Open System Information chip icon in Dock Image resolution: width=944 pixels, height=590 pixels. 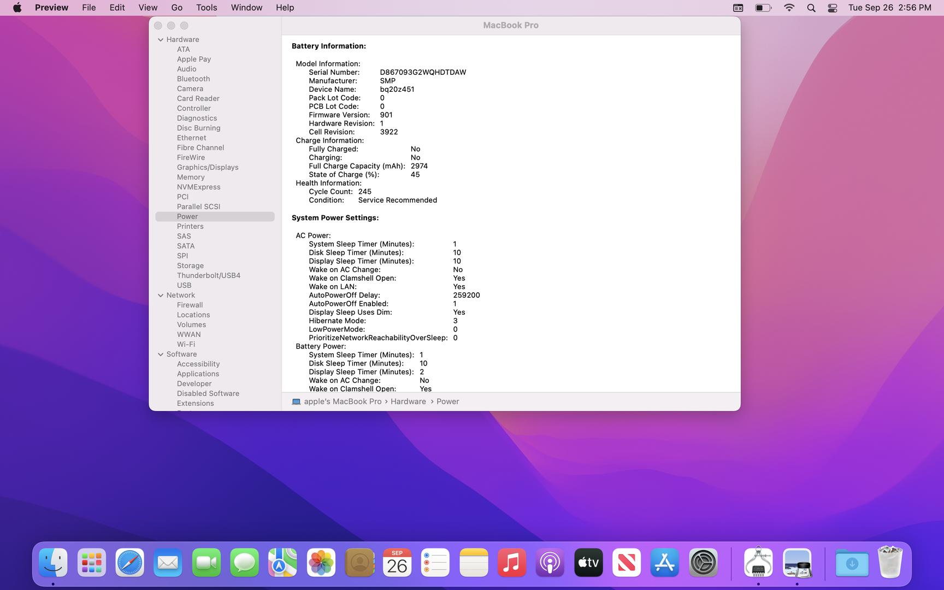tap(758, 563)
